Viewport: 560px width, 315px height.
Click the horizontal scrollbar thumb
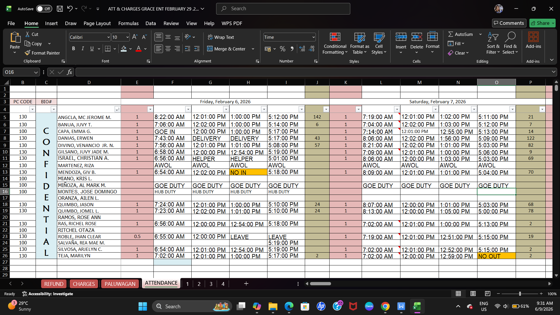320,284
